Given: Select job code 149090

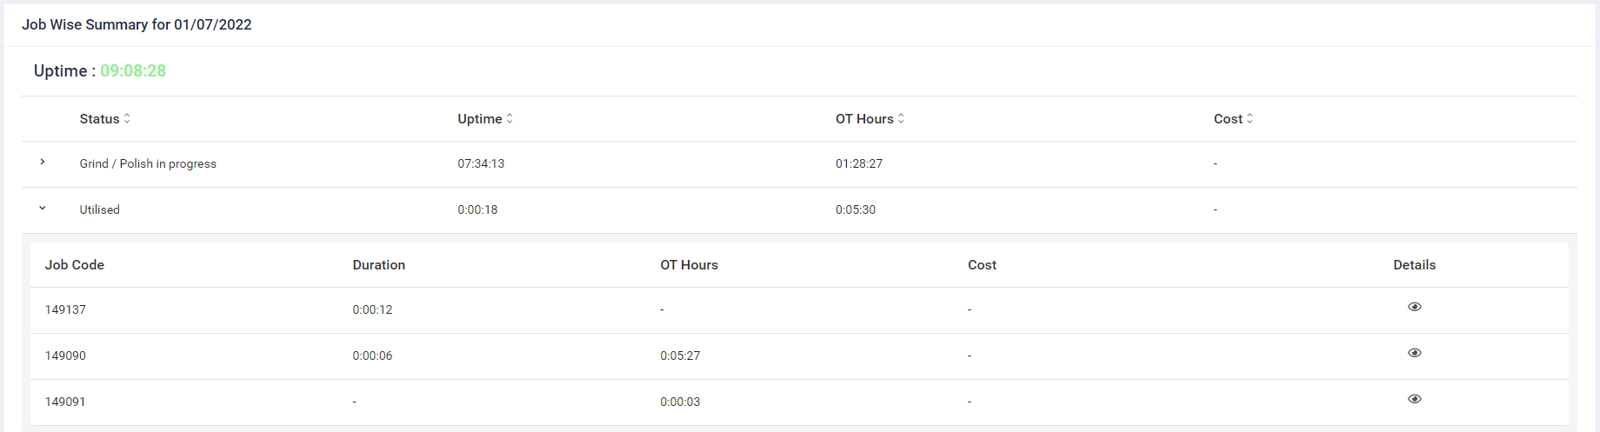Looking at the screenshot, I should 65,356.
